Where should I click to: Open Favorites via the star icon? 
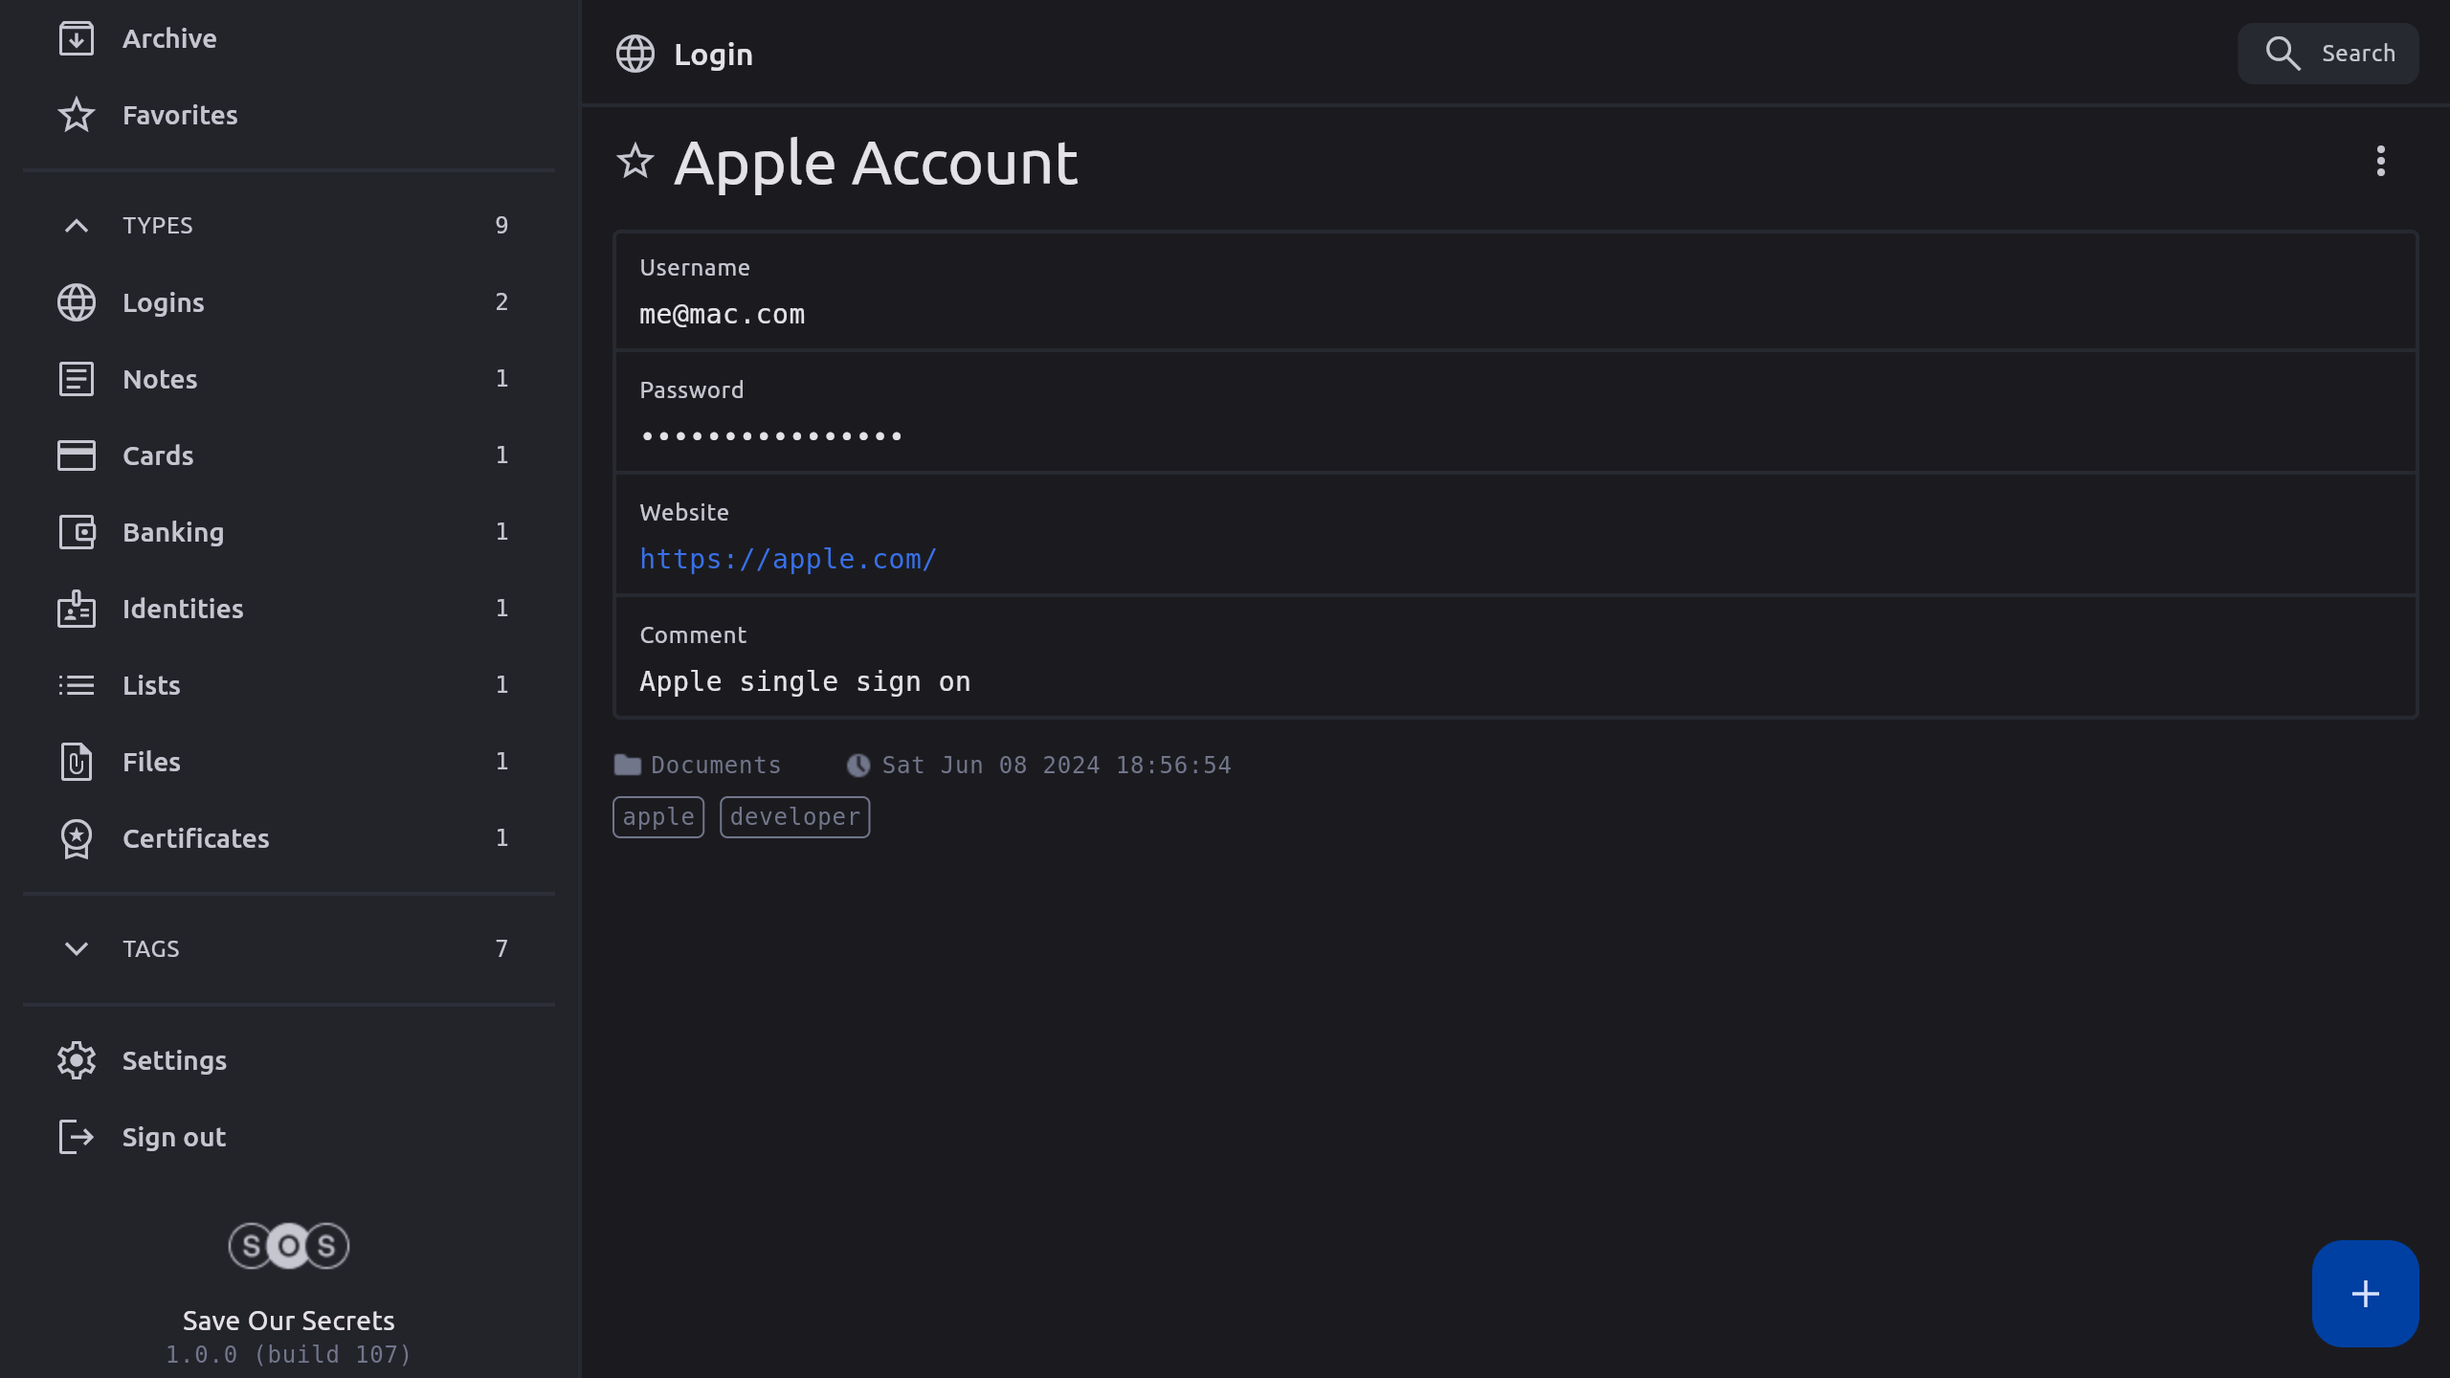pos(77,115)
